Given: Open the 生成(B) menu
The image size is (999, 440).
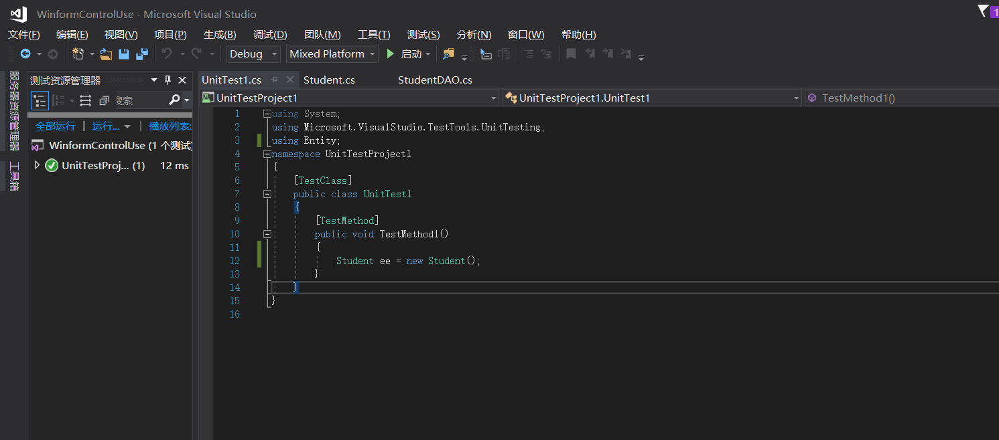Looking at the screenshot, I should coord(220,35).
